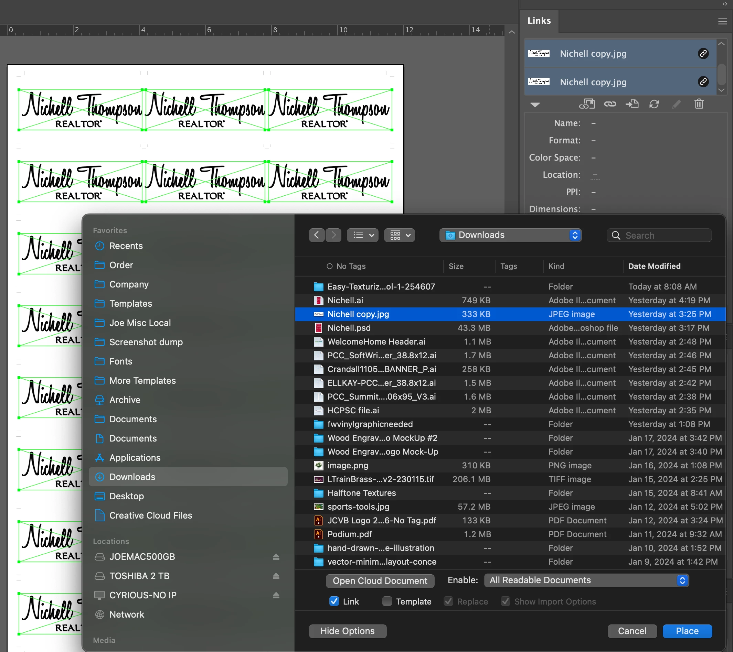Open the Links panel hamburger menu
Viewport: 733px width, 652px height.
722,21
